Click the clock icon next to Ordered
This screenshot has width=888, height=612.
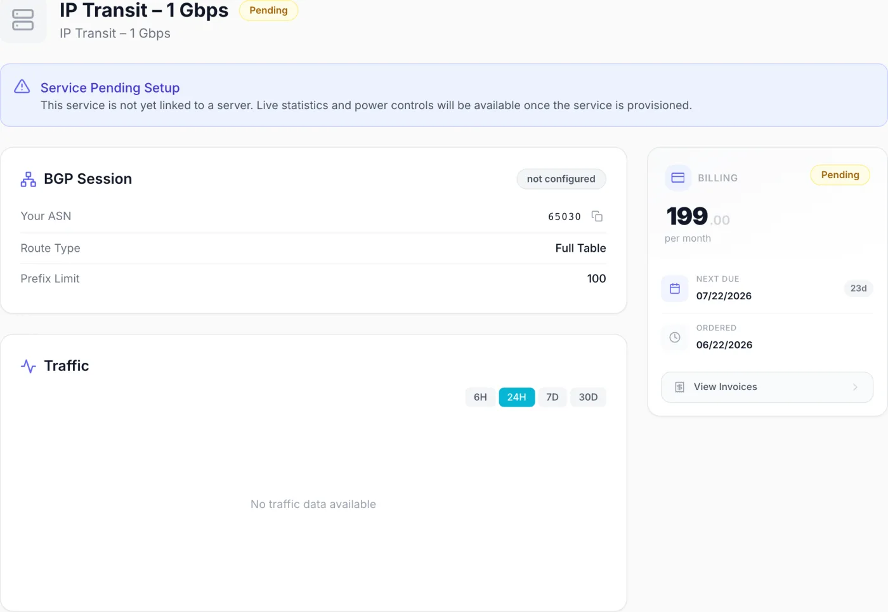pos(675,337)
